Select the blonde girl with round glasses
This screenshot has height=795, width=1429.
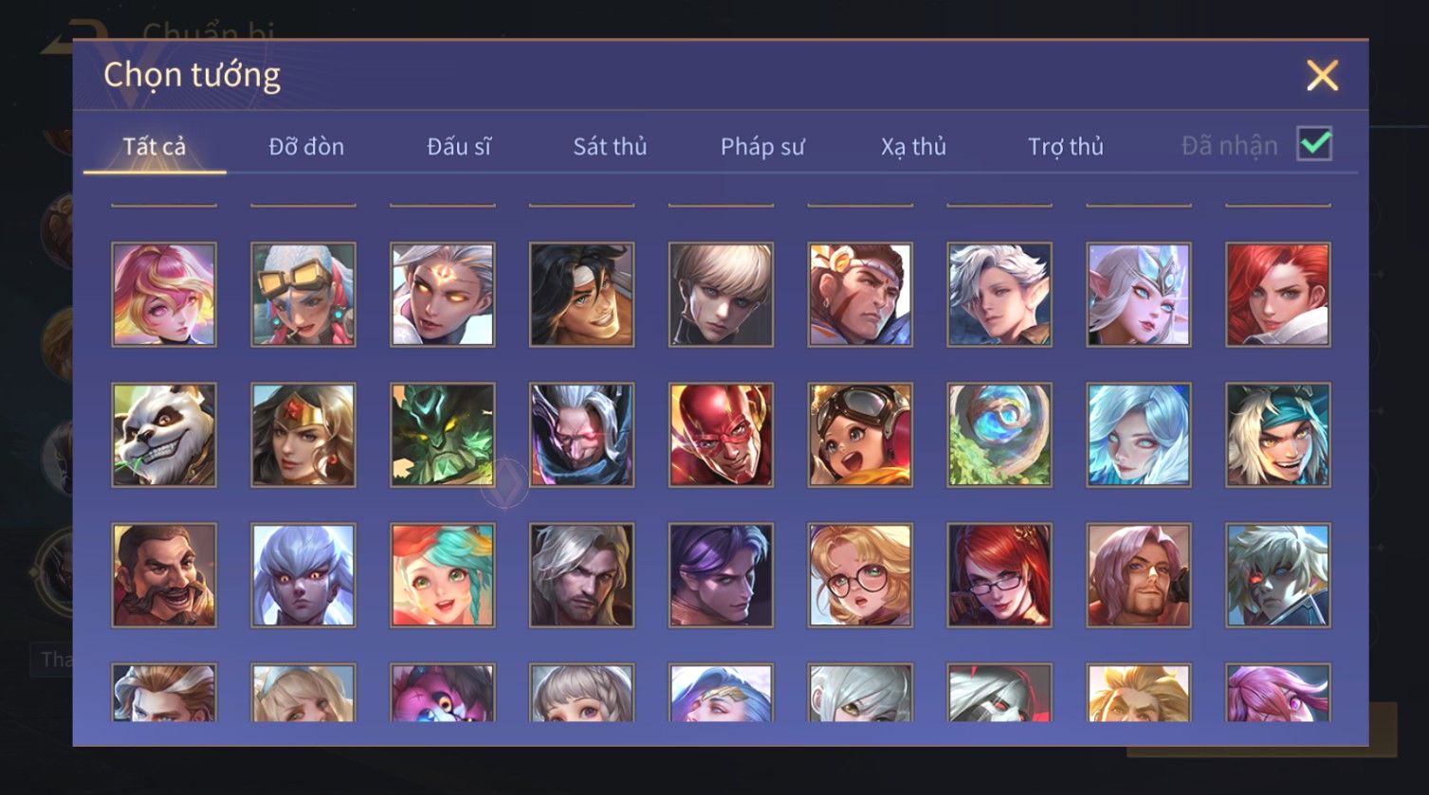pos(860,575)
